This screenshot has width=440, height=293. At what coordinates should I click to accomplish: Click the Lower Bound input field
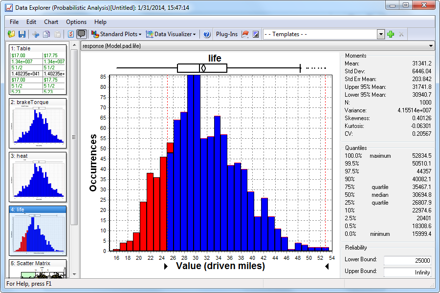tap(407, 261)
